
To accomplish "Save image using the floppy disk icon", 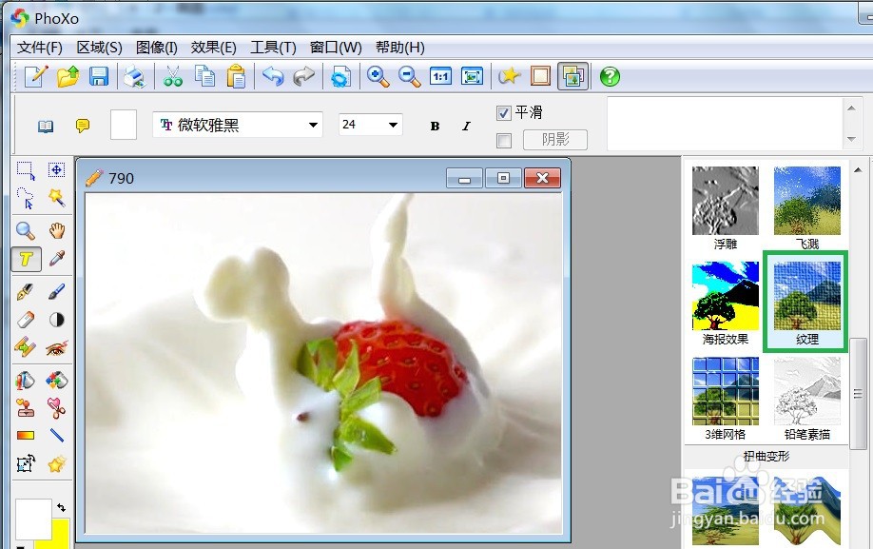I will pyautogui.click(x=99, y=76).
